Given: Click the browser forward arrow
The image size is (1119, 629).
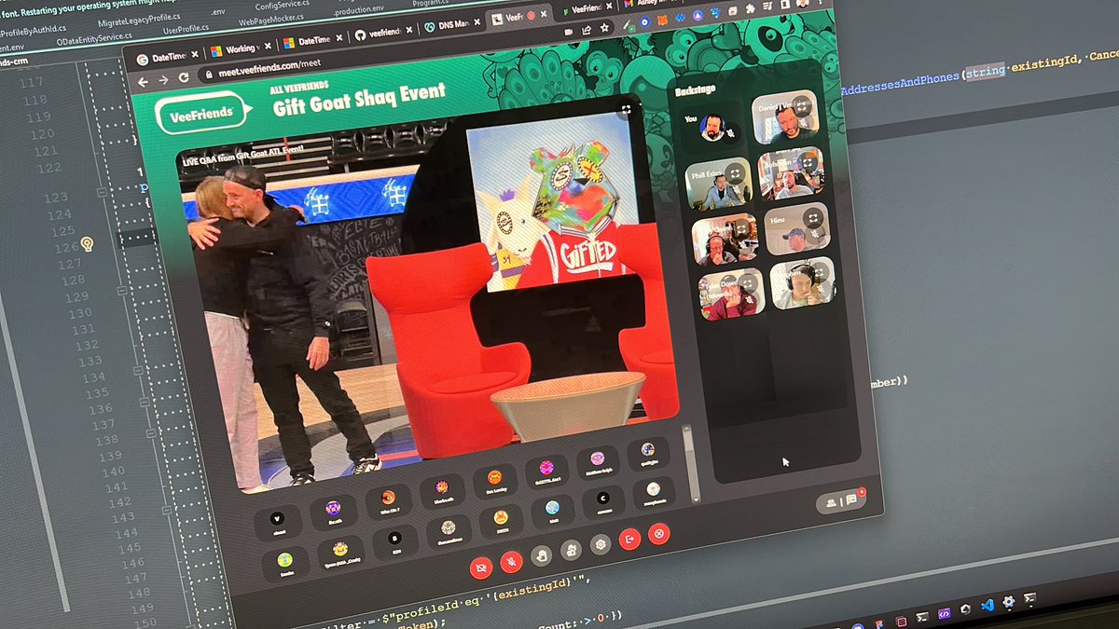Looking at the screenshot, I should tap(164, 79).
